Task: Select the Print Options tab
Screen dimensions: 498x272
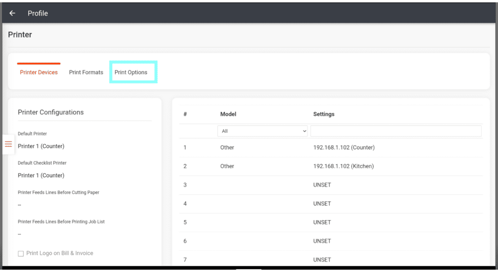Action: 131,72
